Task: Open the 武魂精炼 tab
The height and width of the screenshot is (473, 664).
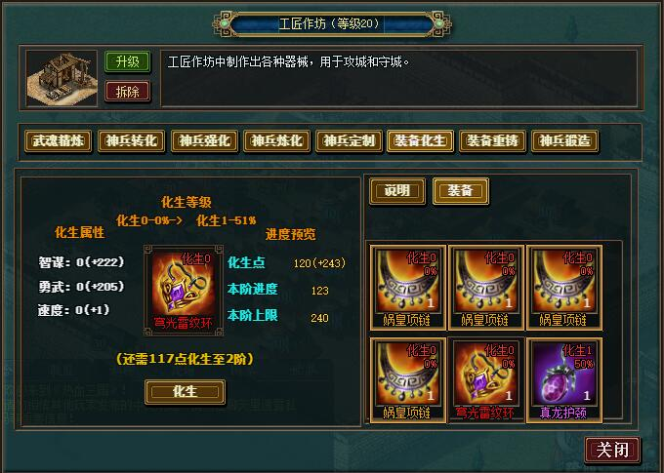Action: (x=58, y=140)
